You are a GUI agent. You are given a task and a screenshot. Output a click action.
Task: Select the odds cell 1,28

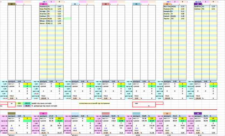pyautogui.click(x=183, y=16)
